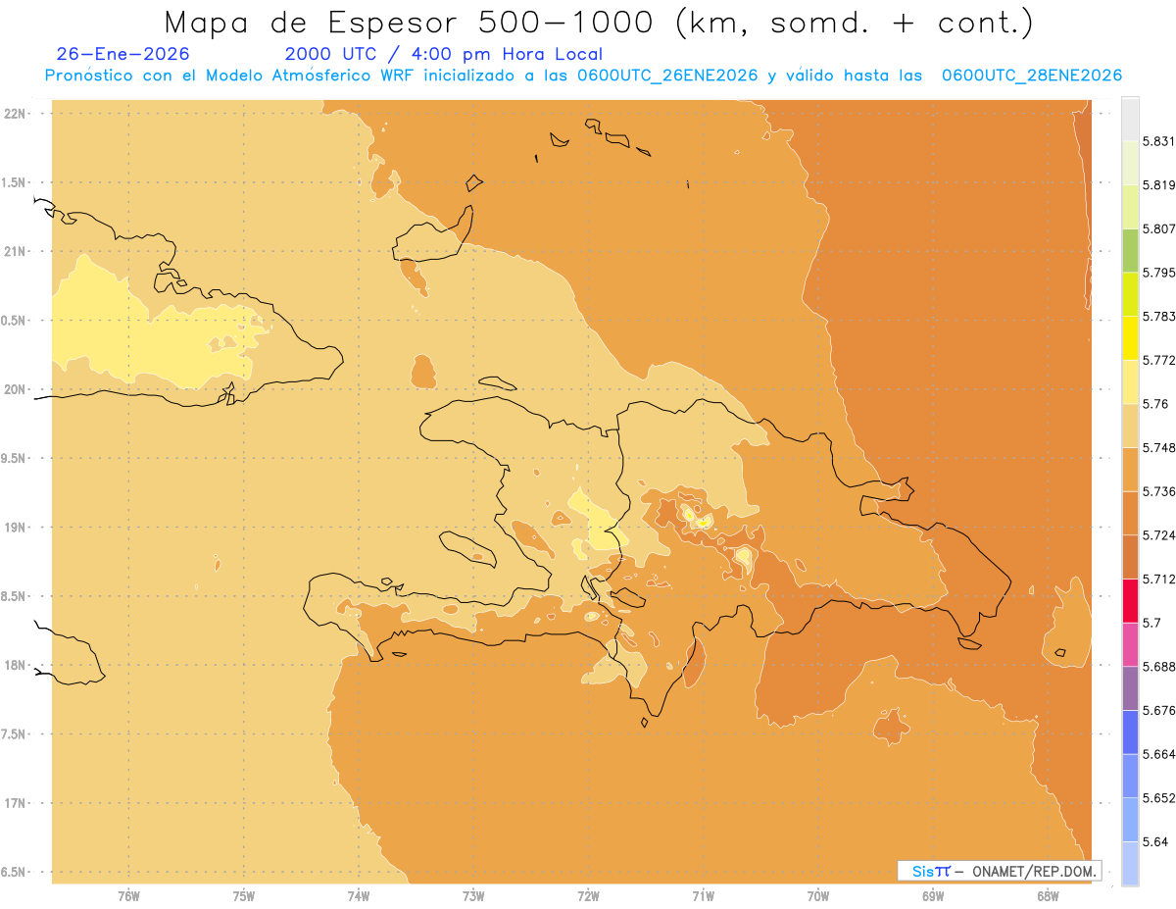Click the 8.5N latitude axis label
Viewport: 1176px width, 909px height.
point(14,596)
